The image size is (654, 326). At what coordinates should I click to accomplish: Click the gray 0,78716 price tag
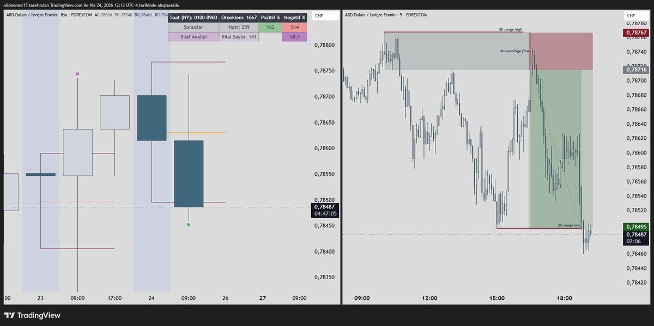click(637, 70)
